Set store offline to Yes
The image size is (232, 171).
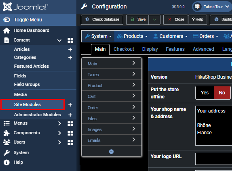205,93
